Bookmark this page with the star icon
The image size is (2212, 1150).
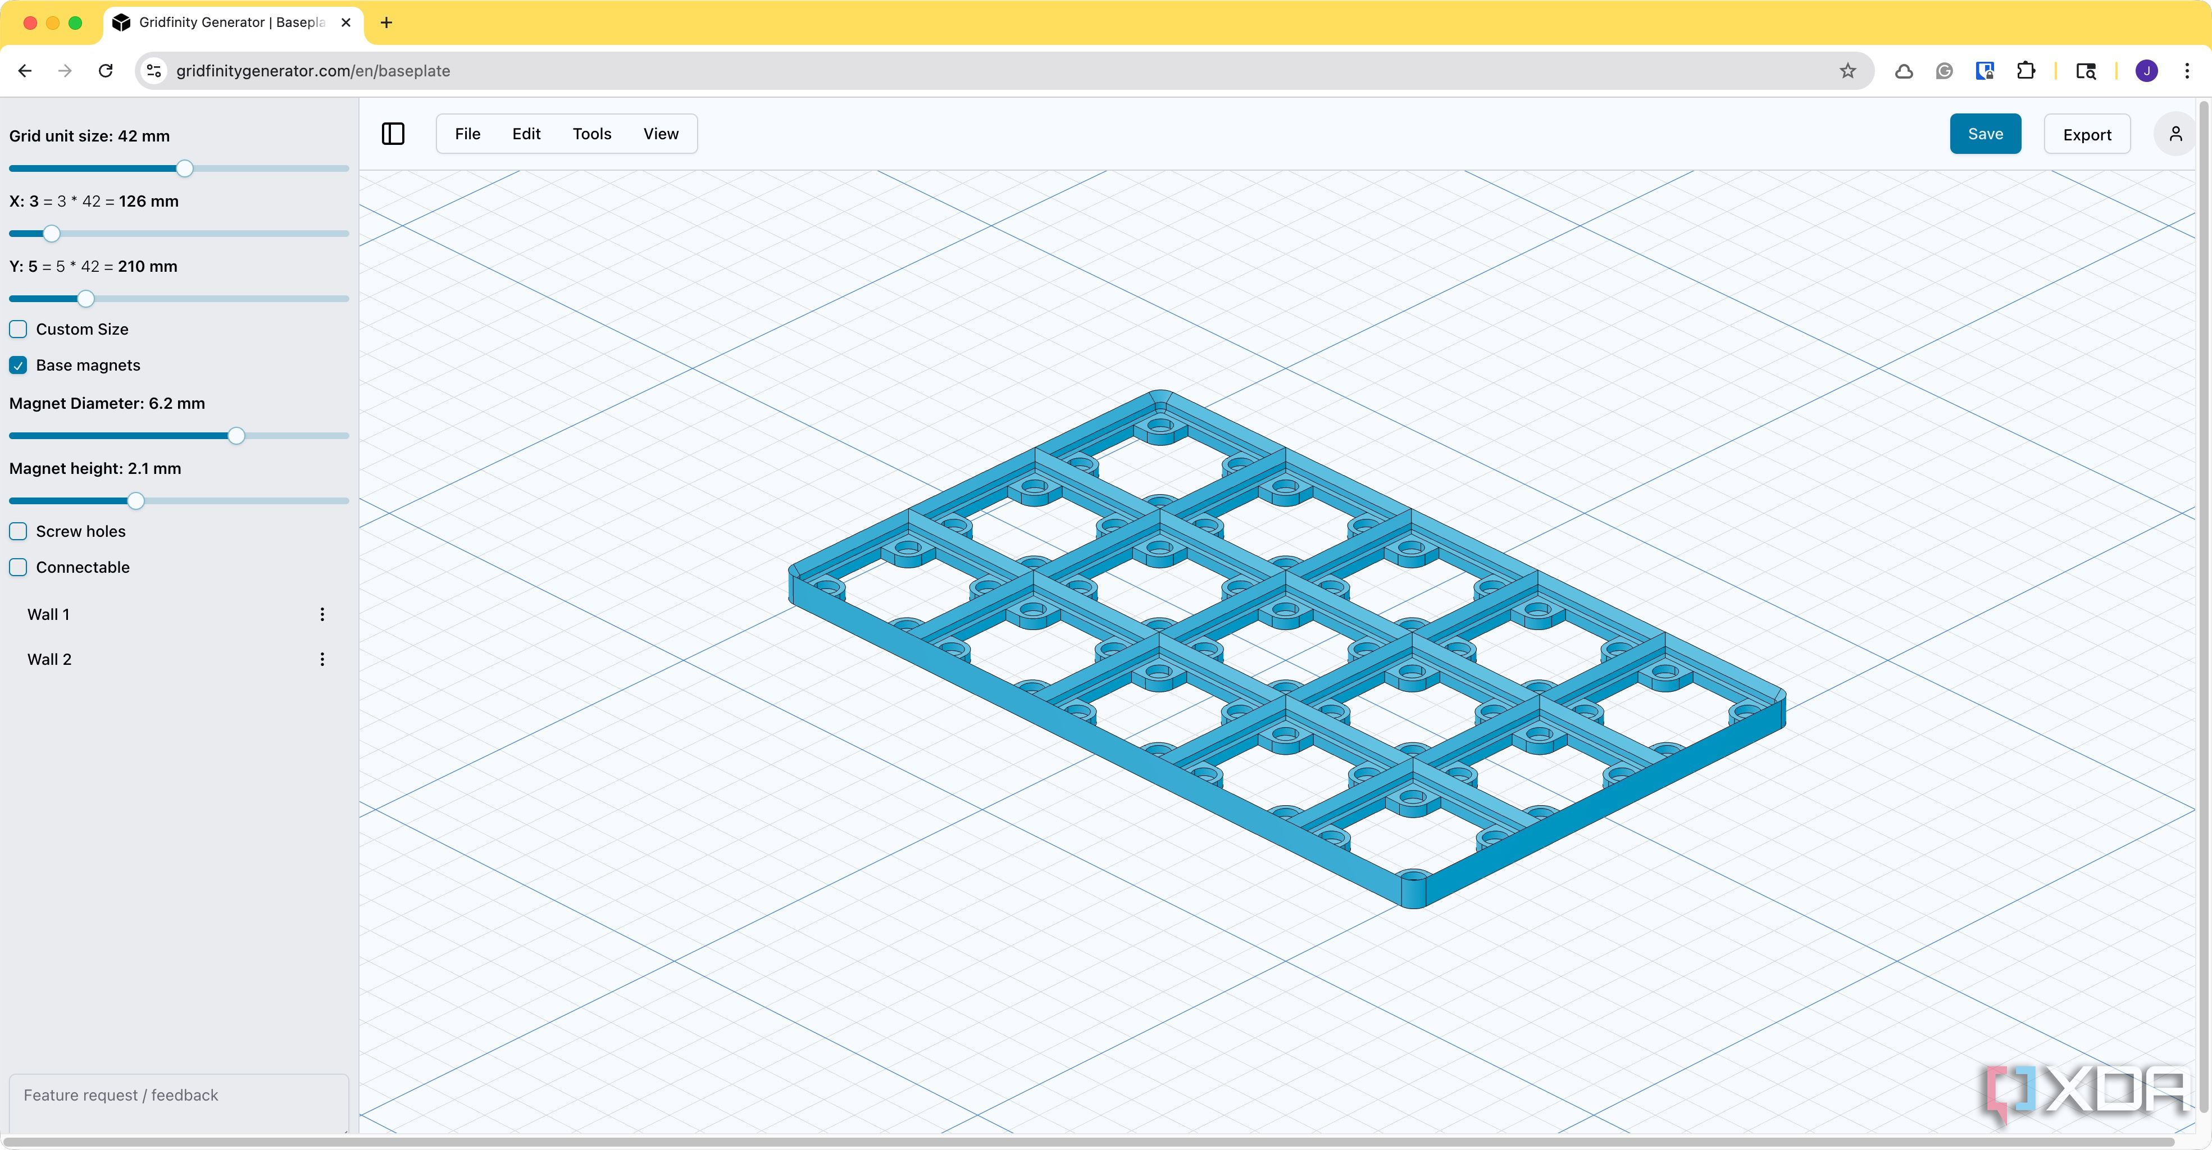click(1847, 70)
